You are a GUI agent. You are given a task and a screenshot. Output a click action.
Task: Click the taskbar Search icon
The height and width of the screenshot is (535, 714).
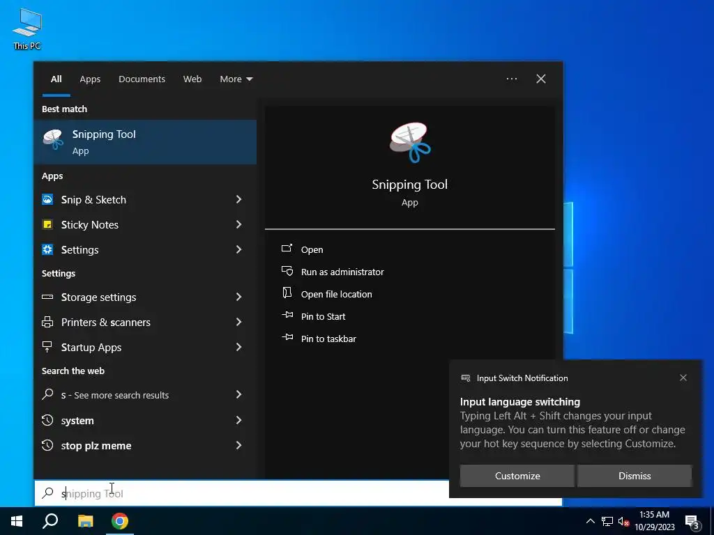tap(50, 521)
